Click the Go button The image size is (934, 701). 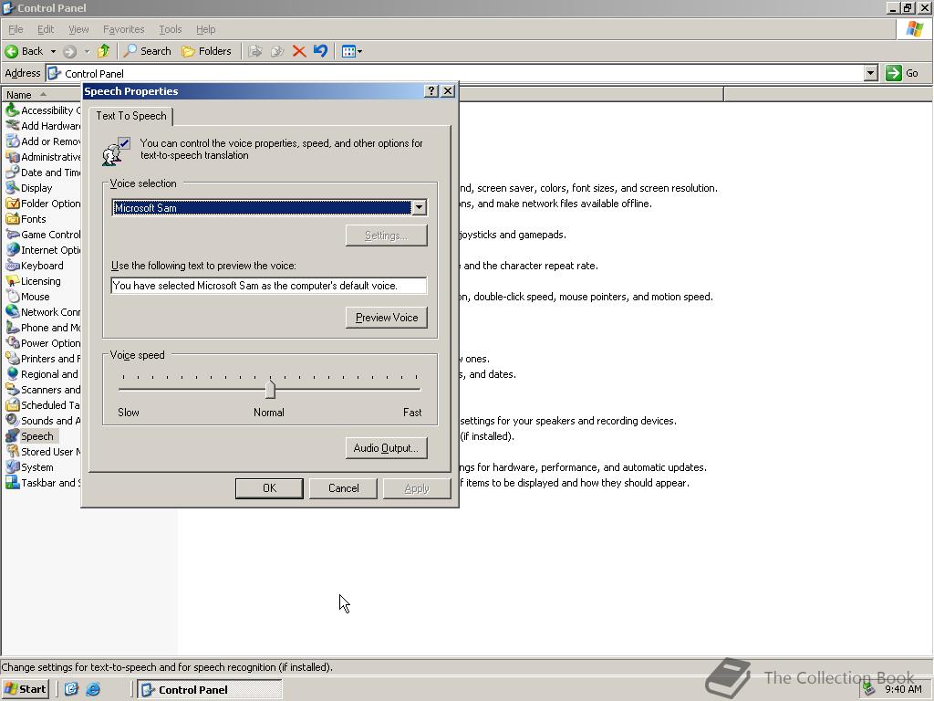902,73
